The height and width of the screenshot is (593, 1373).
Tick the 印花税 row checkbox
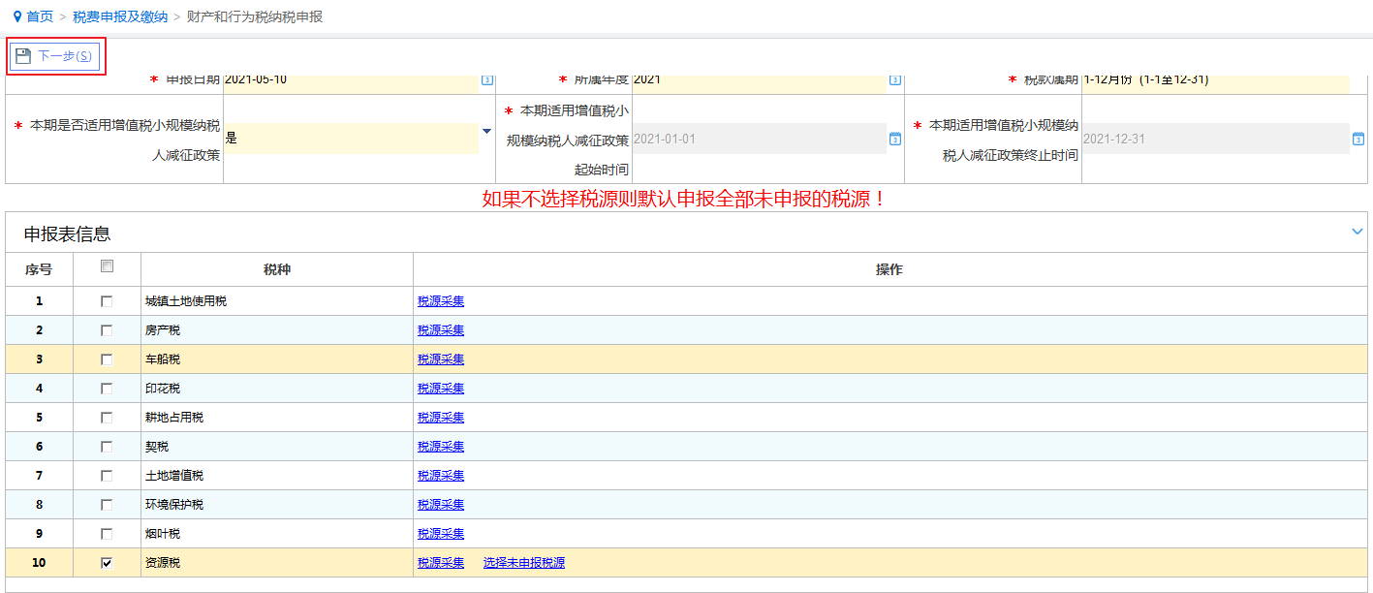pyautogui.click(x=107, y=389)
